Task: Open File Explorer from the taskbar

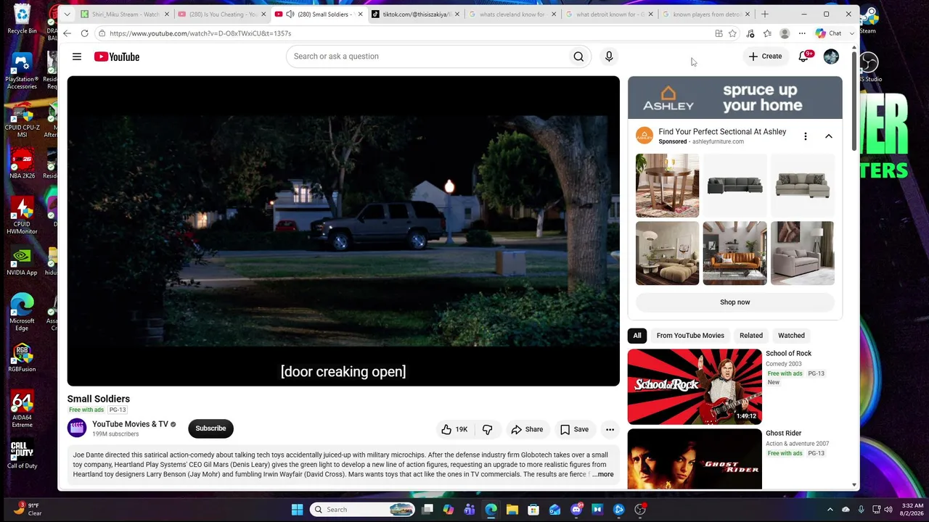Action: tap(512, 510)
